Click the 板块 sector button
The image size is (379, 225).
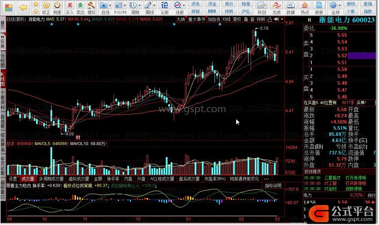351,4
